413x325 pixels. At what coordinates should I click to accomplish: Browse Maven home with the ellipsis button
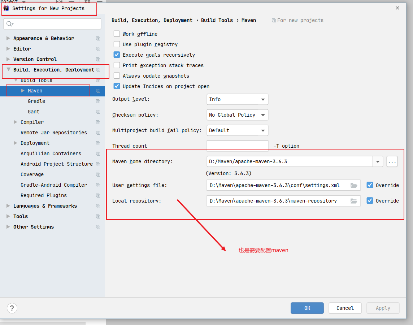click(x=392, y=161)
